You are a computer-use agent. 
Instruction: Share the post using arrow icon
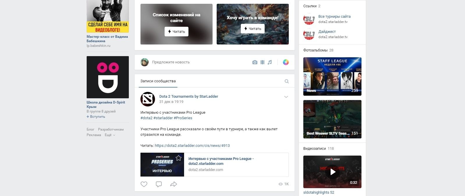(174, 184)
